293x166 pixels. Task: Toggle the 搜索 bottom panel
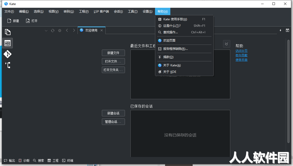click(38, 160)
